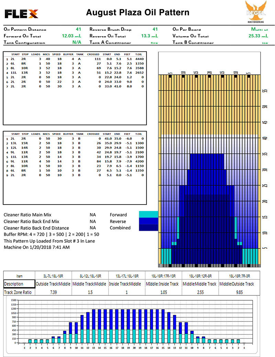Click the 9.85 track zone ratio cell
Image resolution: width=275 pixels, height=357 pixels.
pyautogui.click(x=237, y=292)
